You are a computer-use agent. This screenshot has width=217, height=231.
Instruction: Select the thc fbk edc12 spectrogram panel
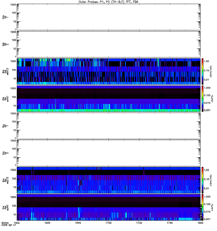tap(108, 180)
